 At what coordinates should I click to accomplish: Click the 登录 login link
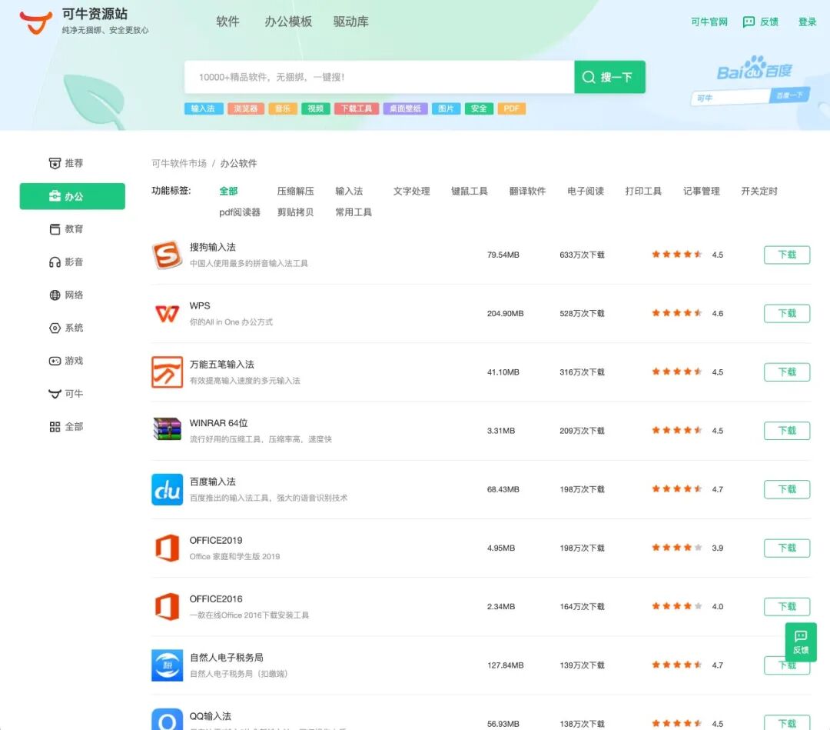(806, 22)
